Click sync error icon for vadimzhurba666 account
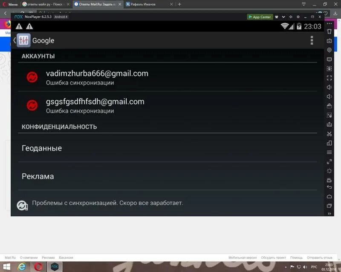 (32, 77)
